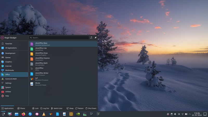The height and width of the screenshot is (117, 208).
Task: Launch Firefox from the taskbar
Action: 23,114
